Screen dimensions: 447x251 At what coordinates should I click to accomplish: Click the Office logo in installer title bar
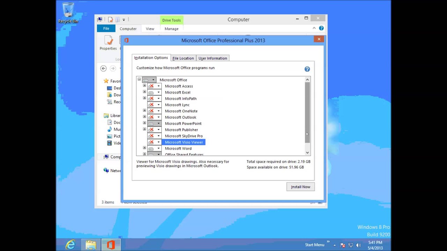click(126, 40)
